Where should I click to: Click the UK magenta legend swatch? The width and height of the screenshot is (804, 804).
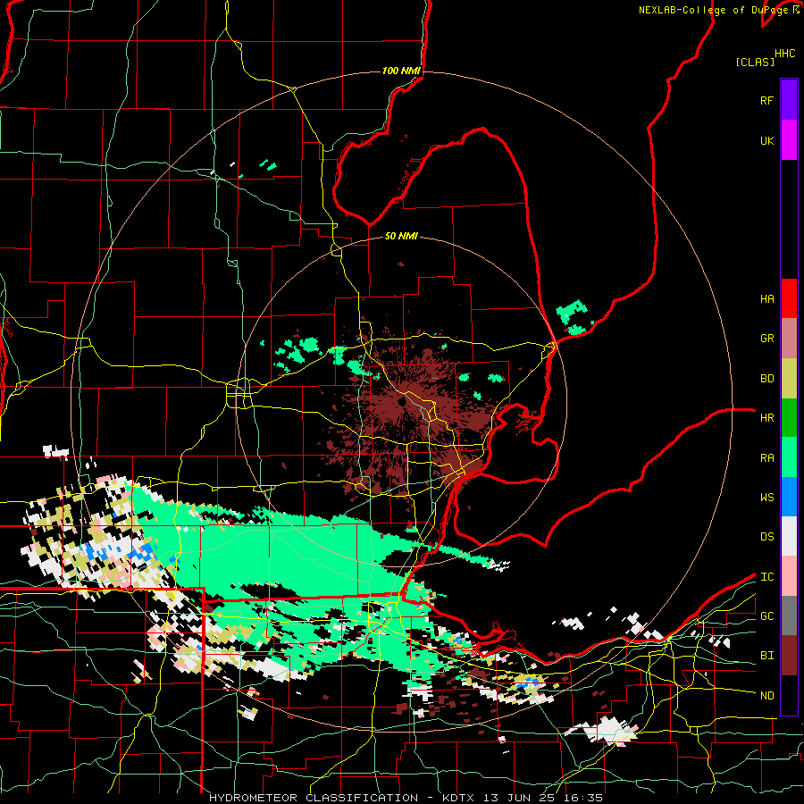789,140
